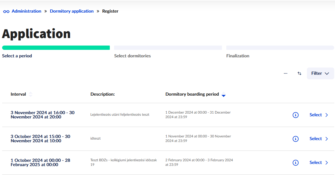
Task: Click the Finalization step label
Action: (x=238, y=56)
